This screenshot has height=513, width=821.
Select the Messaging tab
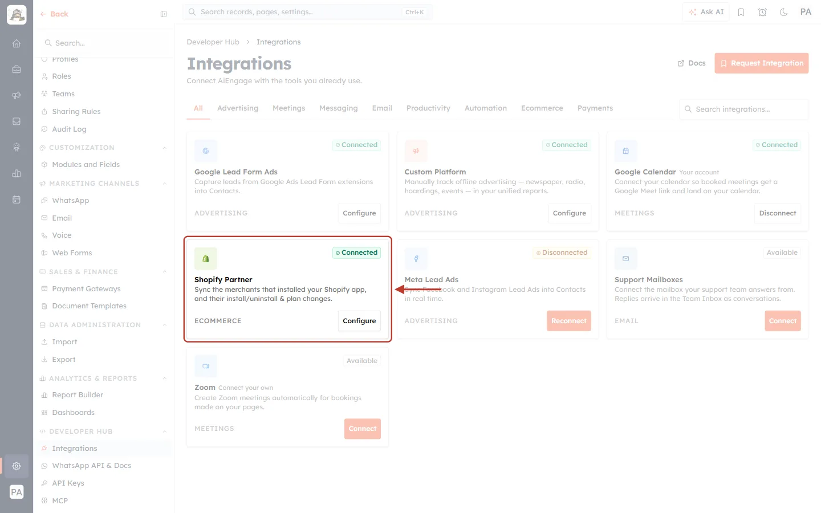(339, 108)
